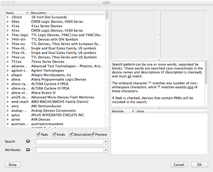Expand the altera library node
This screenshot has height=172, width=213.
pyautogui.click(x=8, y=79)
